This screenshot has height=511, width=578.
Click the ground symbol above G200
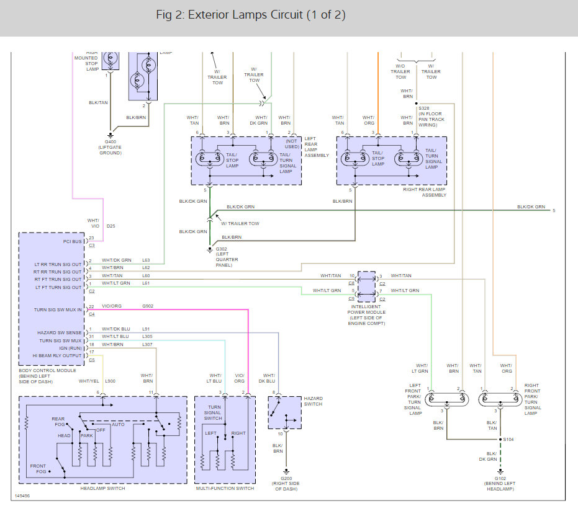(286, 471)
